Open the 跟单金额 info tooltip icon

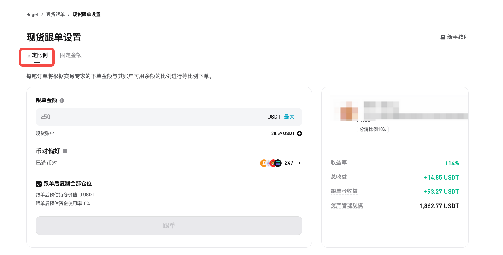pos(62,100)
